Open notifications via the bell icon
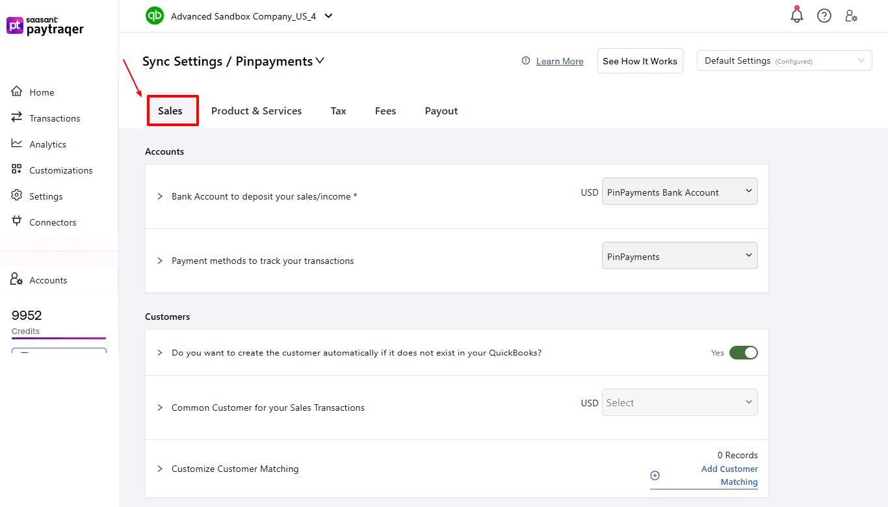Viewport: 888px width, 507px height. pos(797,14)
